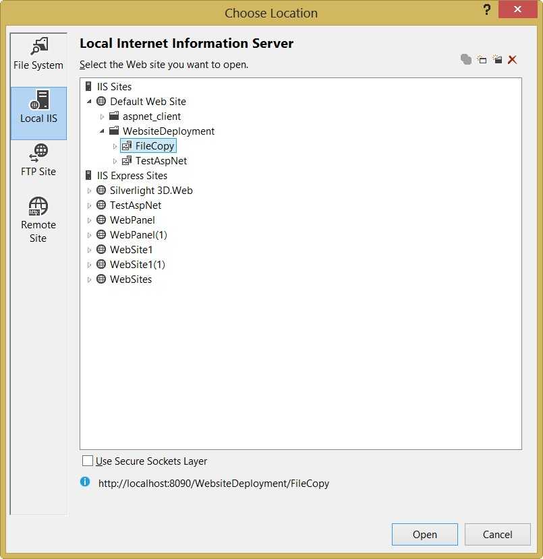543x559 pixels.
Task: Click the red Delete icon
Action: click(512, 60)
